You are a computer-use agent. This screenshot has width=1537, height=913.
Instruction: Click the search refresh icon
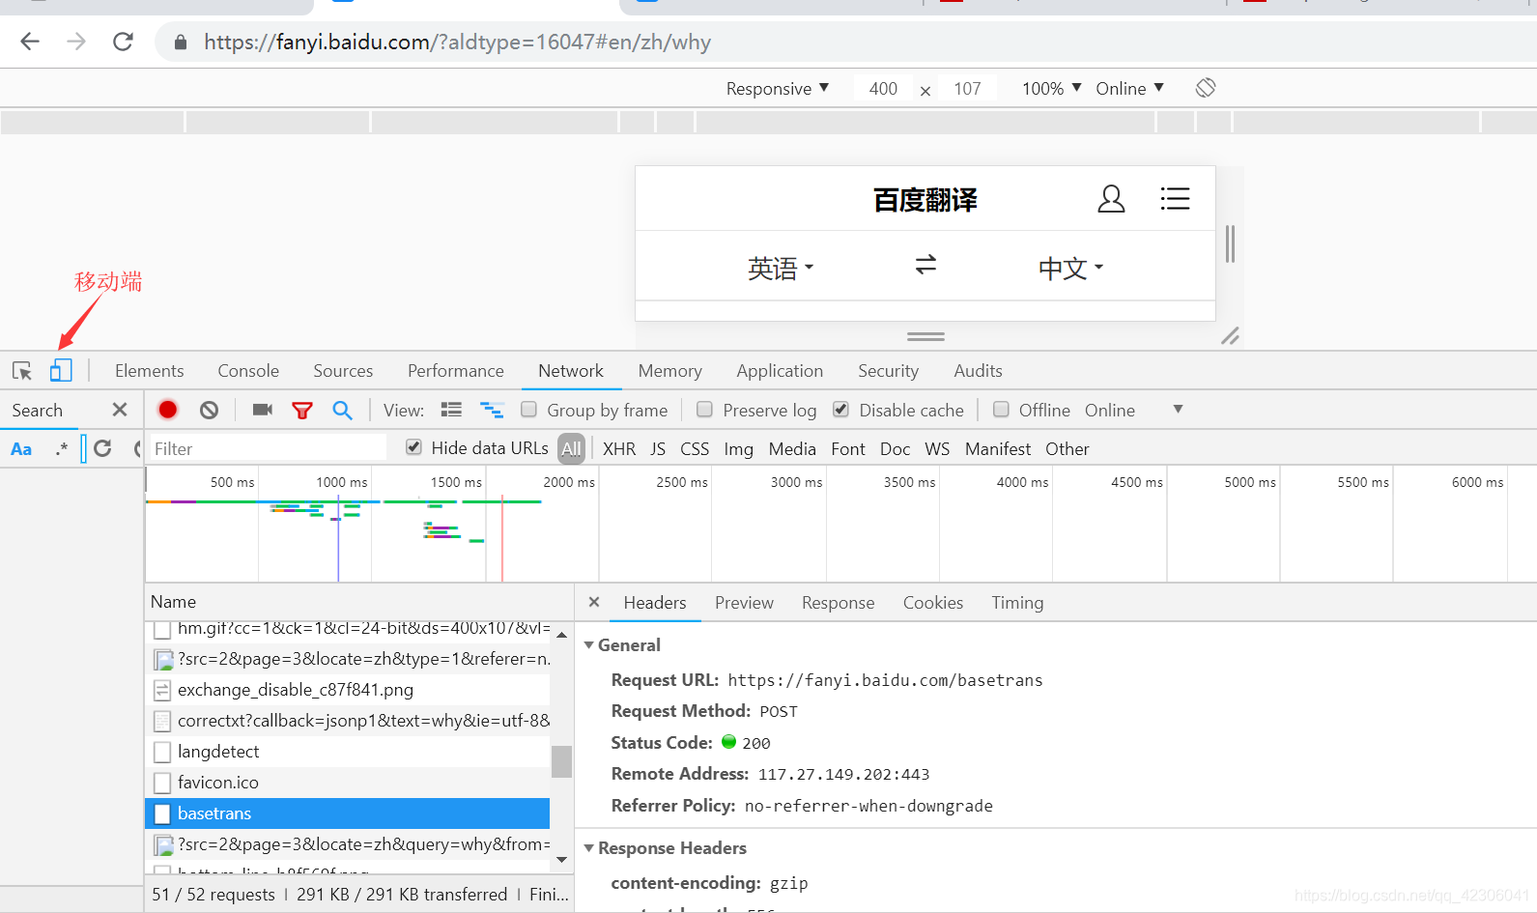pos(102,448)
